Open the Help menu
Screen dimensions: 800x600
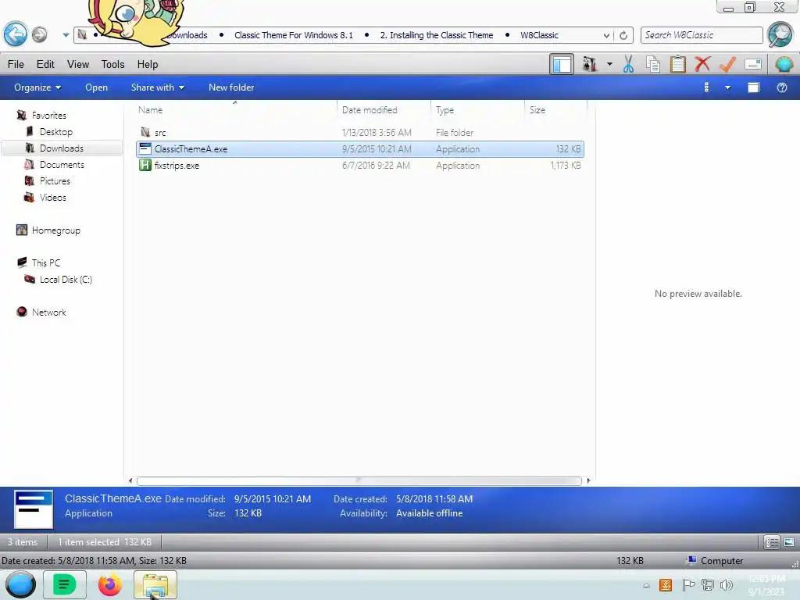(148, 64)
